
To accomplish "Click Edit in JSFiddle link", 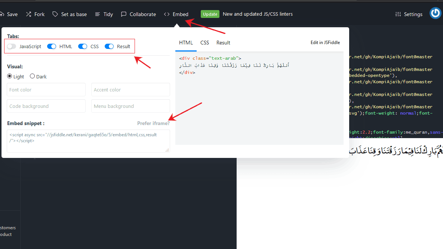I will pyautogui.click(x=325, y=43).
